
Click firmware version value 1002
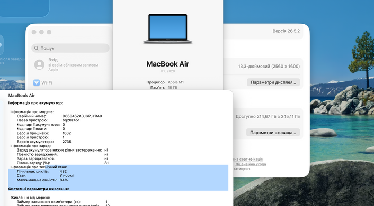67,133
